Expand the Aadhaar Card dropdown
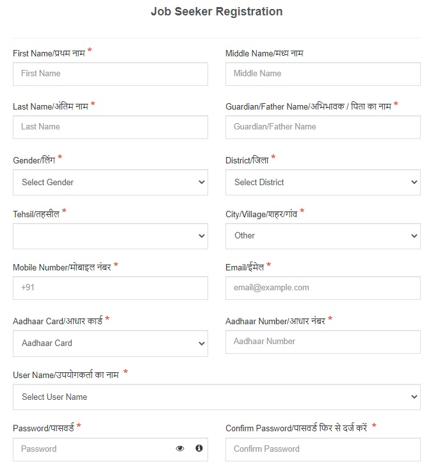The image size is (431, 471). (x=110, y=343)
